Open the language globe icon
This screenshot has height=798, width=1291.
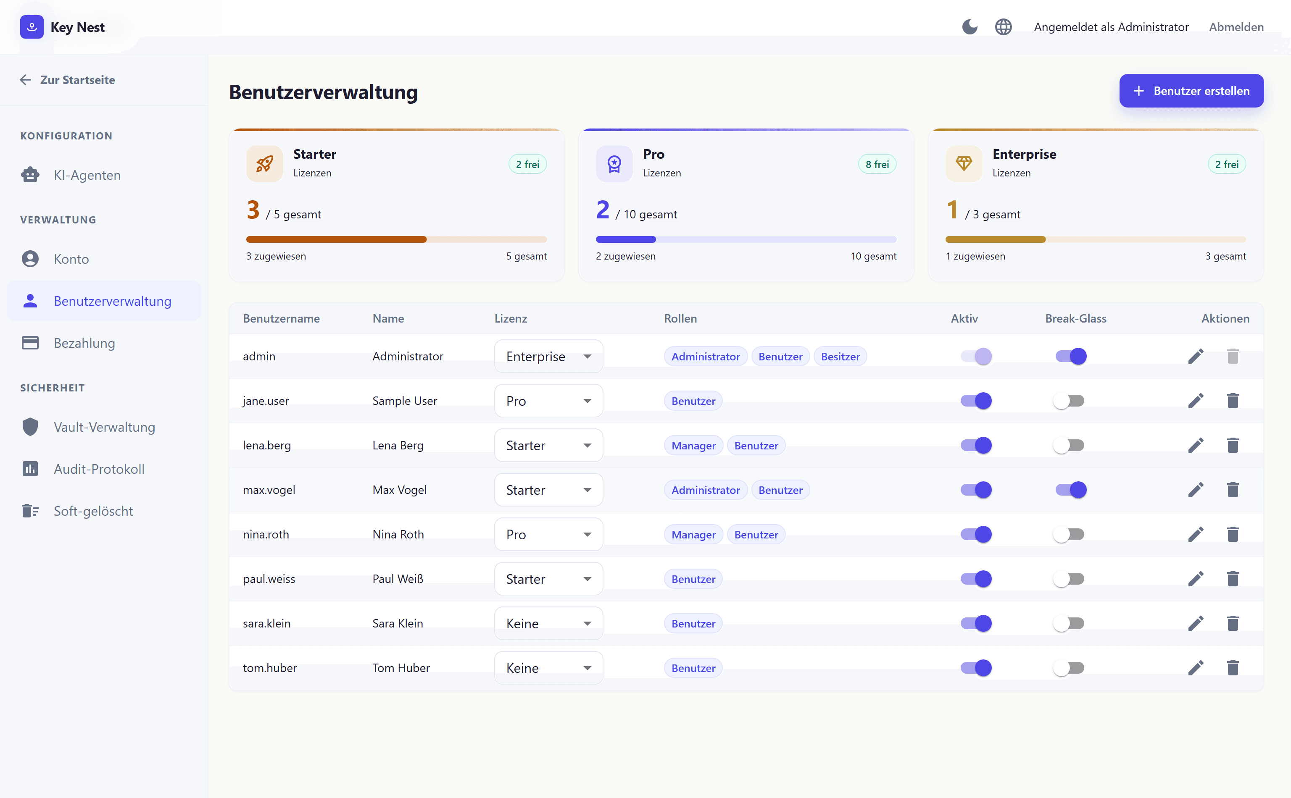[1003, 27]
